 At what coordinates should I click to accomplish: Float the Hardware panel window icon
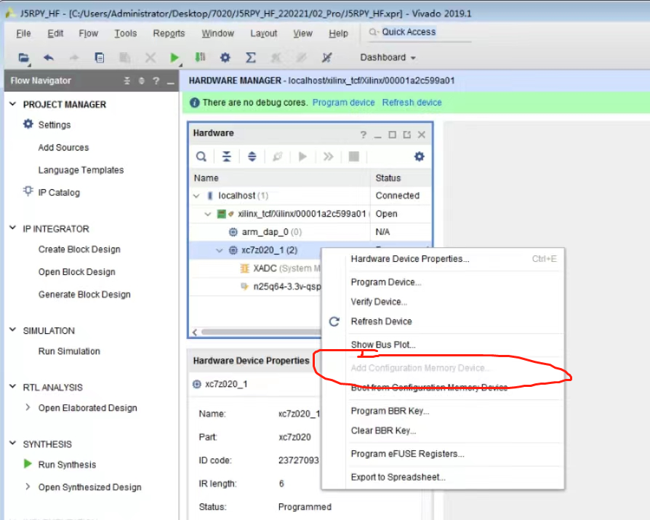click(406, 135)
